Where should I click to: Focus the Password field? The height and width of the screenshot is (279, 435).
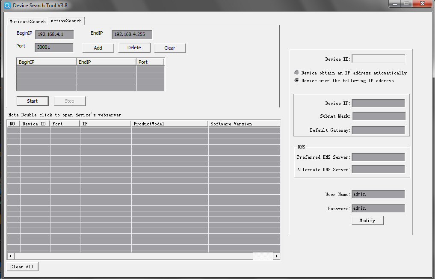click(379, 208)
